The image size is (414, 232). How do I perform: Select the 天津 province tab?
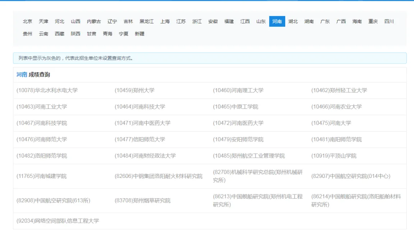pyautogui.click(x=44, y=21)
